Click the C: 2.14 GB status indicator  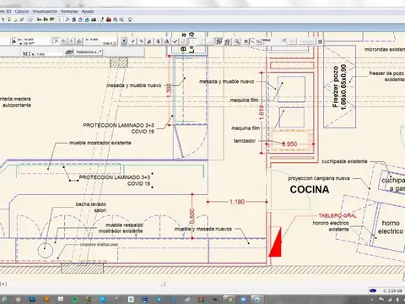pos(392,290)
